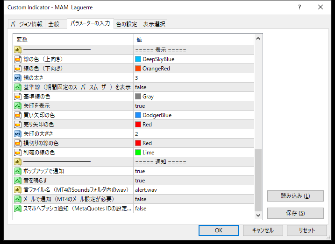The width and height of the screenshot is (335, 244).
Task: Click the OrangeRed color swatch
Action: pos(138,69)
